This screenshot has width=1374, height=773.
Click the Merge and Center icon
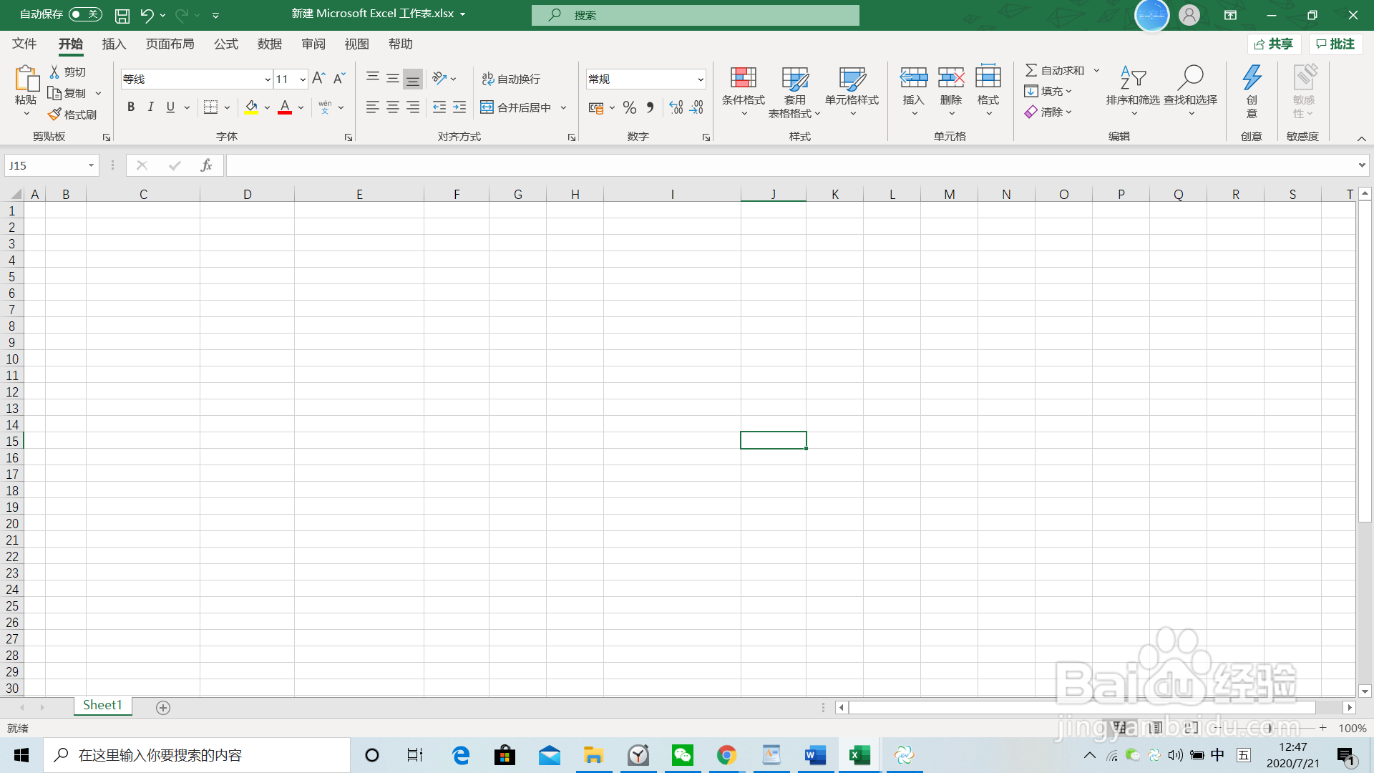[487, 107]
